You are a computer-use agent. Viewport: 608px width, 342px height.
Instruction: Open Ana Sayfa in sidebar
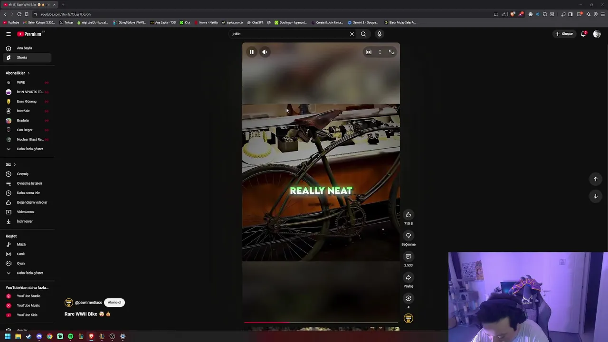tap(26, 48)
